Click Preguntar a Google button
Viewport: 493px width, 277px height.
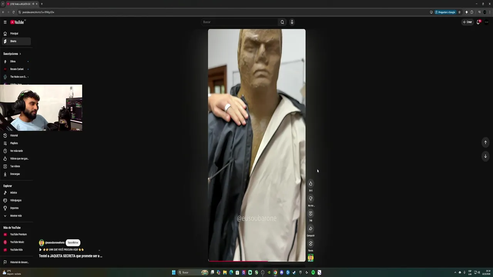point(445,12)
